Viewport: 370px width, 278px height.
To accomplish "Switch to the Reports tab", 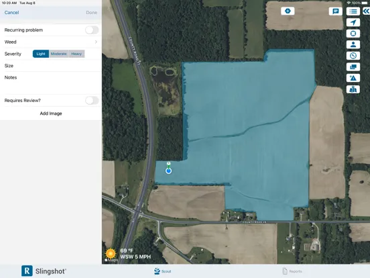I will (292, 271).
